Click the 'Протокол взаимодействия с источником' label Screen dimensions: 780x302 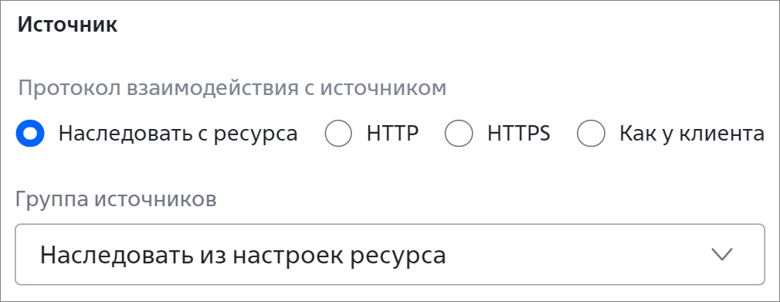[x=232, y=89]
